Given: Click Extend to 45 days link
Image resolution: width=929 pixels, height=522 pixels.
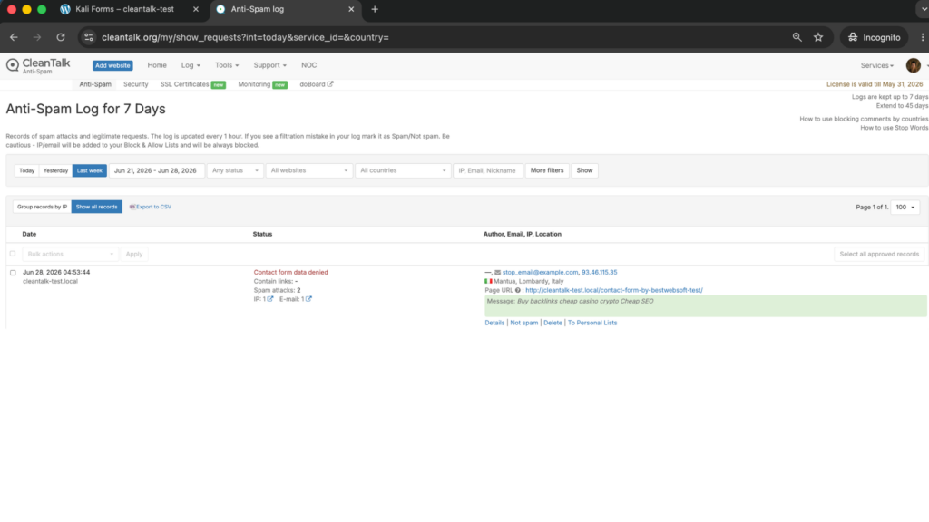Looking at the screenshot, I should (902, 105).
